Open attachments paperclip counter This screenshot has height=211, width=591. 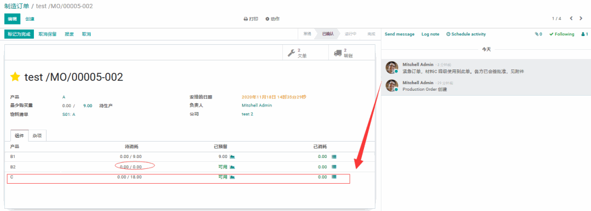[x=538, y=34]
